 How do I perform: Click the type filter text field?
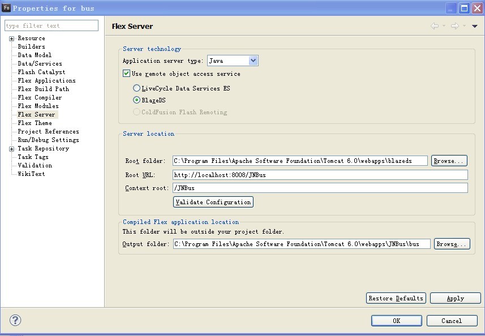point(51,25)
